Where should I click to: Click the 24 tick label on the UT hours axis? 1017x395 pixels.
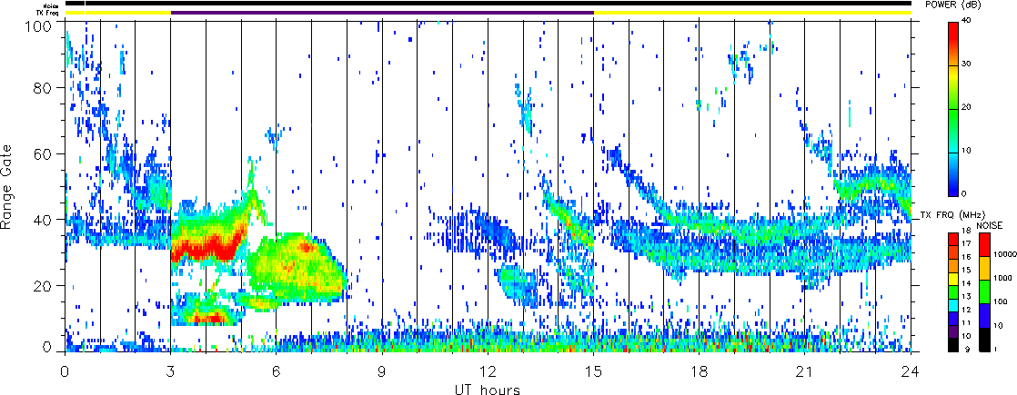[x=911, y=371]
